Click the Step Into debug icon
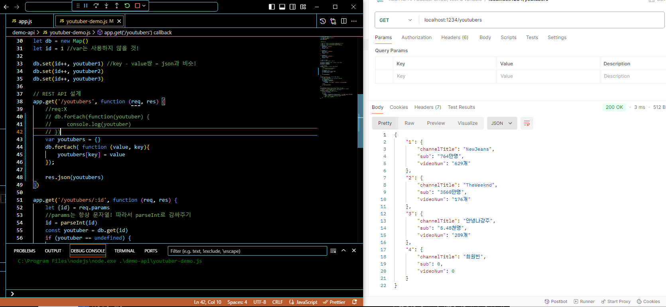This screenshot has height=307, width=666. pyautogui.click(x=106, y=6)
